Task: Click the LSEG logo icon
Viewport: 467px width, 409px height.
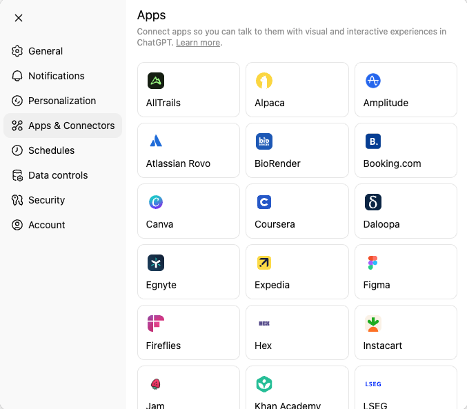Action: tap(373, 384)
